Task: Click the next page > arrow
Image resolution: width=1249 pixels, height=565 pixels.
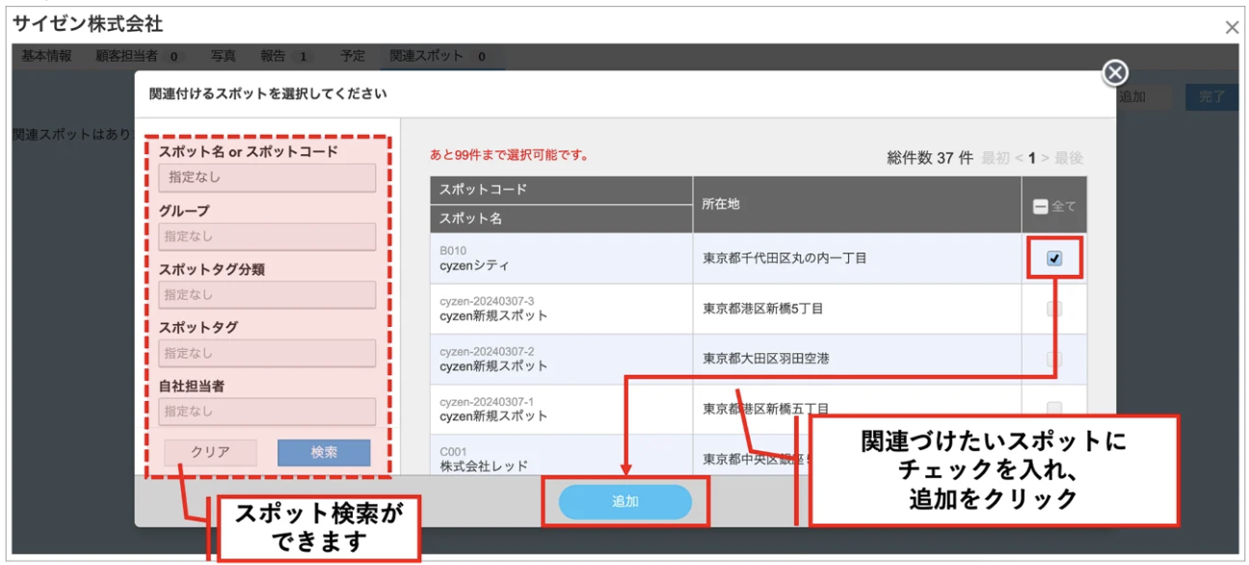Action: [x=1045, y=158]
